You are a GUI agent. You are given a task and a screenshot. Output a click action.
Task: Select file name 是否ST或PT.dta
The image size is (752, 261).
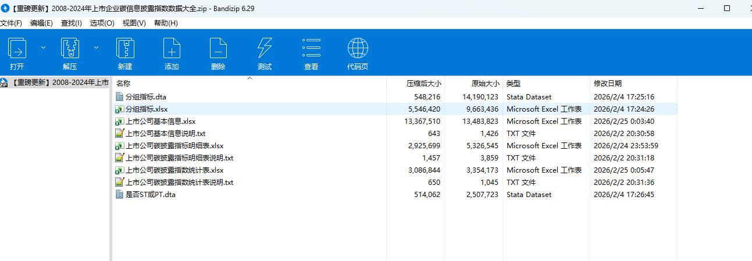pyautogui.click(x=151, y=195)
